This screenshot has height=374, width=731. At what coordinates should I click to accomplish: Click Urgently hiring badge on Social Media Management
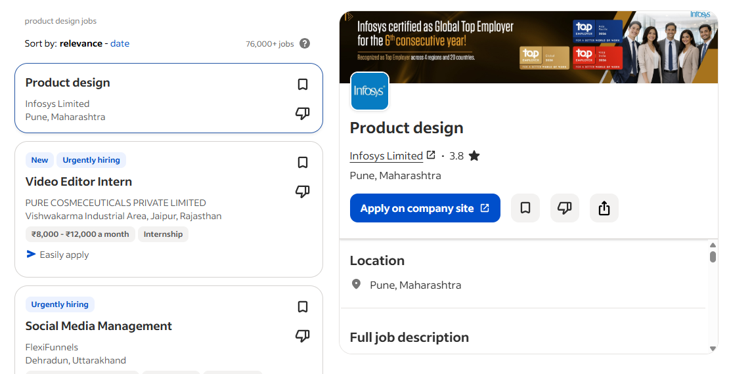click(60, 304)
